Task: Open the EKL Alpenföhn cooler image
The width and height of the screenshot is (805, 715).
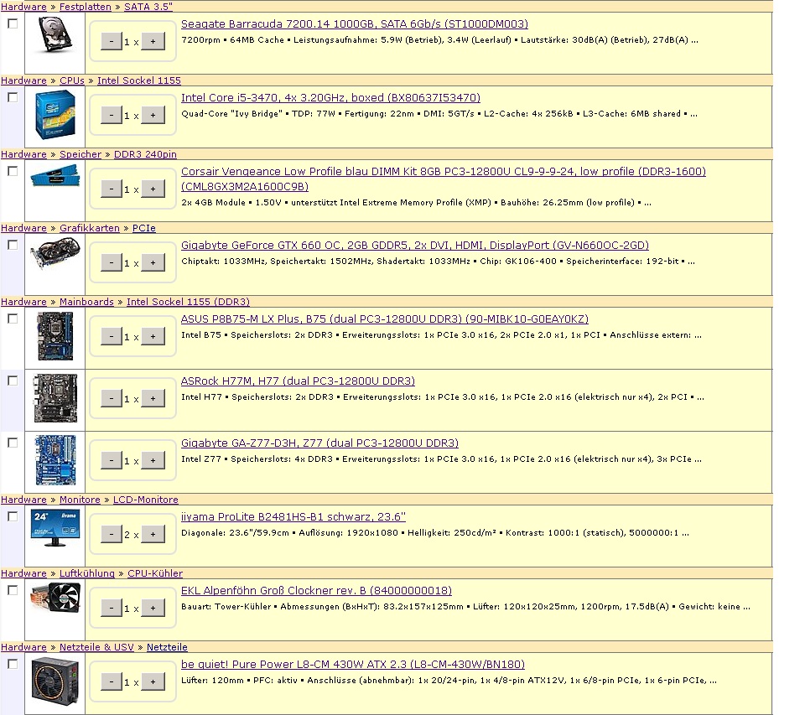Action: tap(55, 598)
